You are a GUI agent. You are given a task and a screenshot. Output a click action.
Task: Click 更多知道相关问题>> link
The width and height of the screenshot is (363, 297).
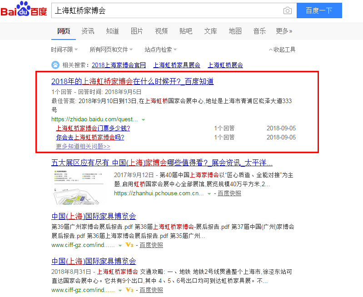tap(83, 146)
